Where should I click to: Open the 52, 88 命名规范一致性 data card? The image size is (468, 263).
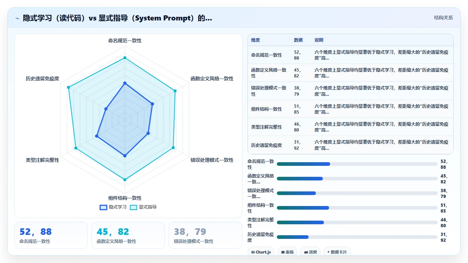tap(51, 235)
